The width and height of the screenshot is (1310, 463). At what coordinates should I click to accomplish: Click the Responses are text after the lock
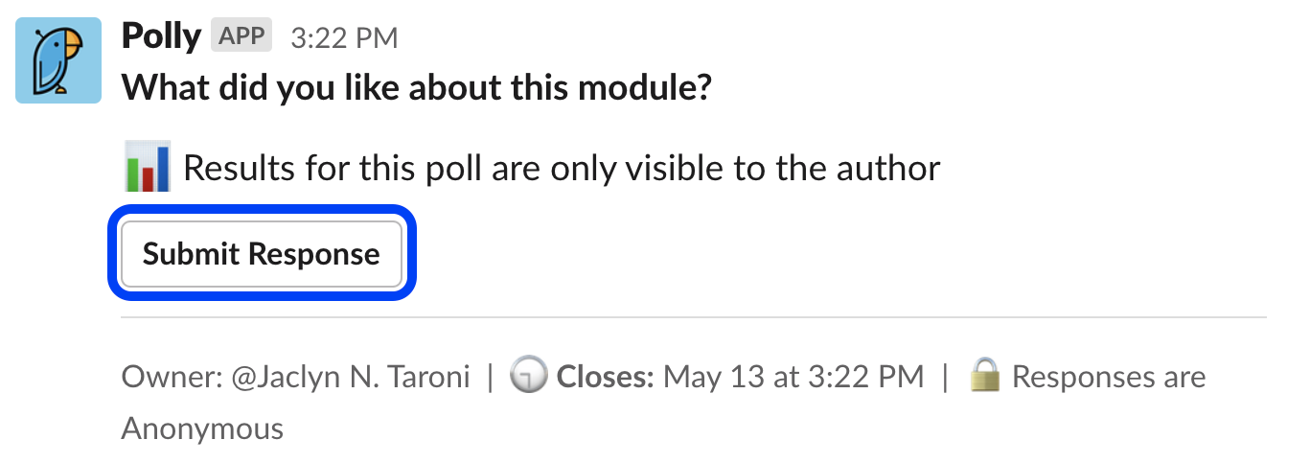tap(1108, 377)
